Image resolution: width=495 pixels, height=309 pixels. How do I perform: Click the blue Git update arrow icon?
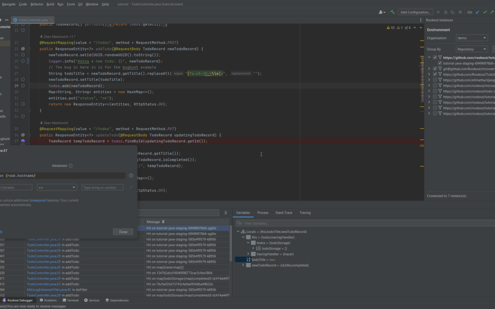pos(478,12)
